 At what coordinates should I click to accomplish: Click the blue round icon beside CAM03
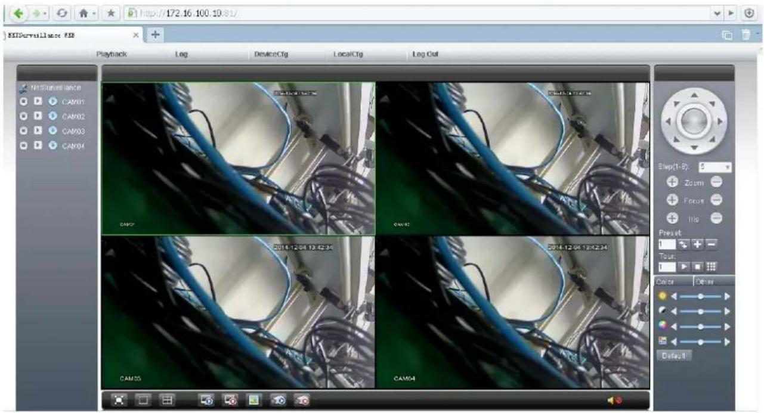pyautogui.click(x=52, y=131)
